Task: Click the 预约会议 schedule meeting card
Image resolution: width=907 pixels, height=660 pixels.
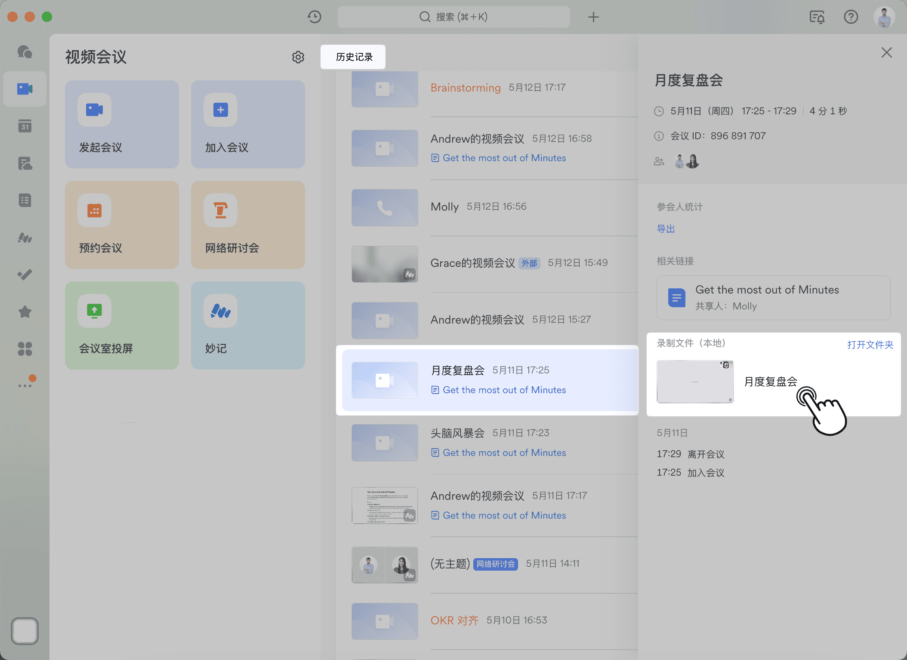Action: pos(122,225)
